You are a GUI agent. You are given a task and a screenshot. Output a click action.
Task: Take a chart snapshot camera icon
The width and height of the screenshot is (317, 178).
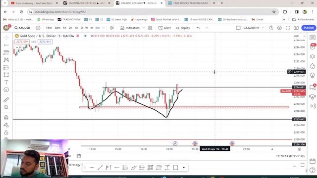[296, 28]
